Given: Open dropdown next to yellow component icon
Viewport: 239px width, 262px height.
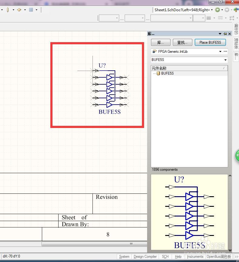Looking at the screenshot, I should coord(13,10).
